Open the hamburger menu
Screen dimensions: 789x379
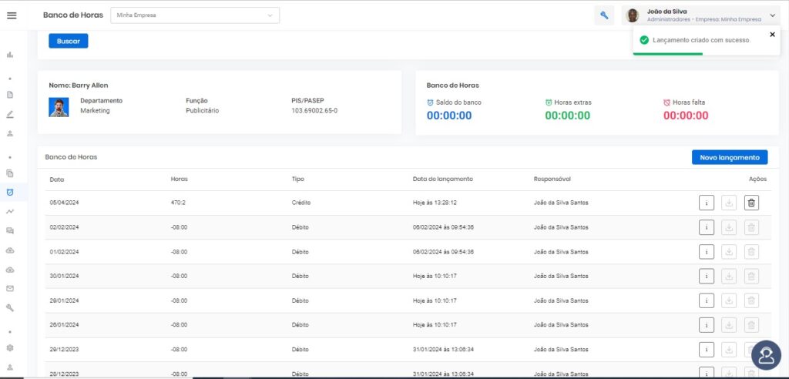[x=12, y=15]
